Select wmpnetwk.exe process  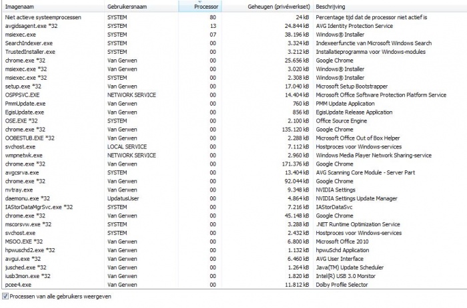click(x=235, y=155)
